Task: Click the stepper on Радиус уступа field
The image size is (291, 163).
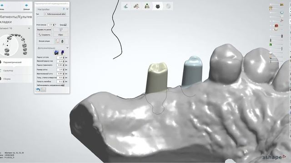Action: 64,58
